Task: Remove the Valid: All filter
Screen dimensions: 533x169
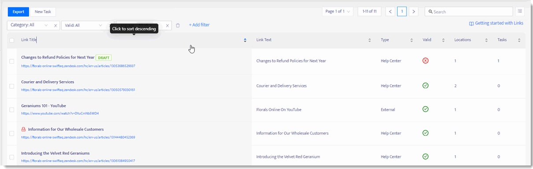Action: tap(109, 25)
